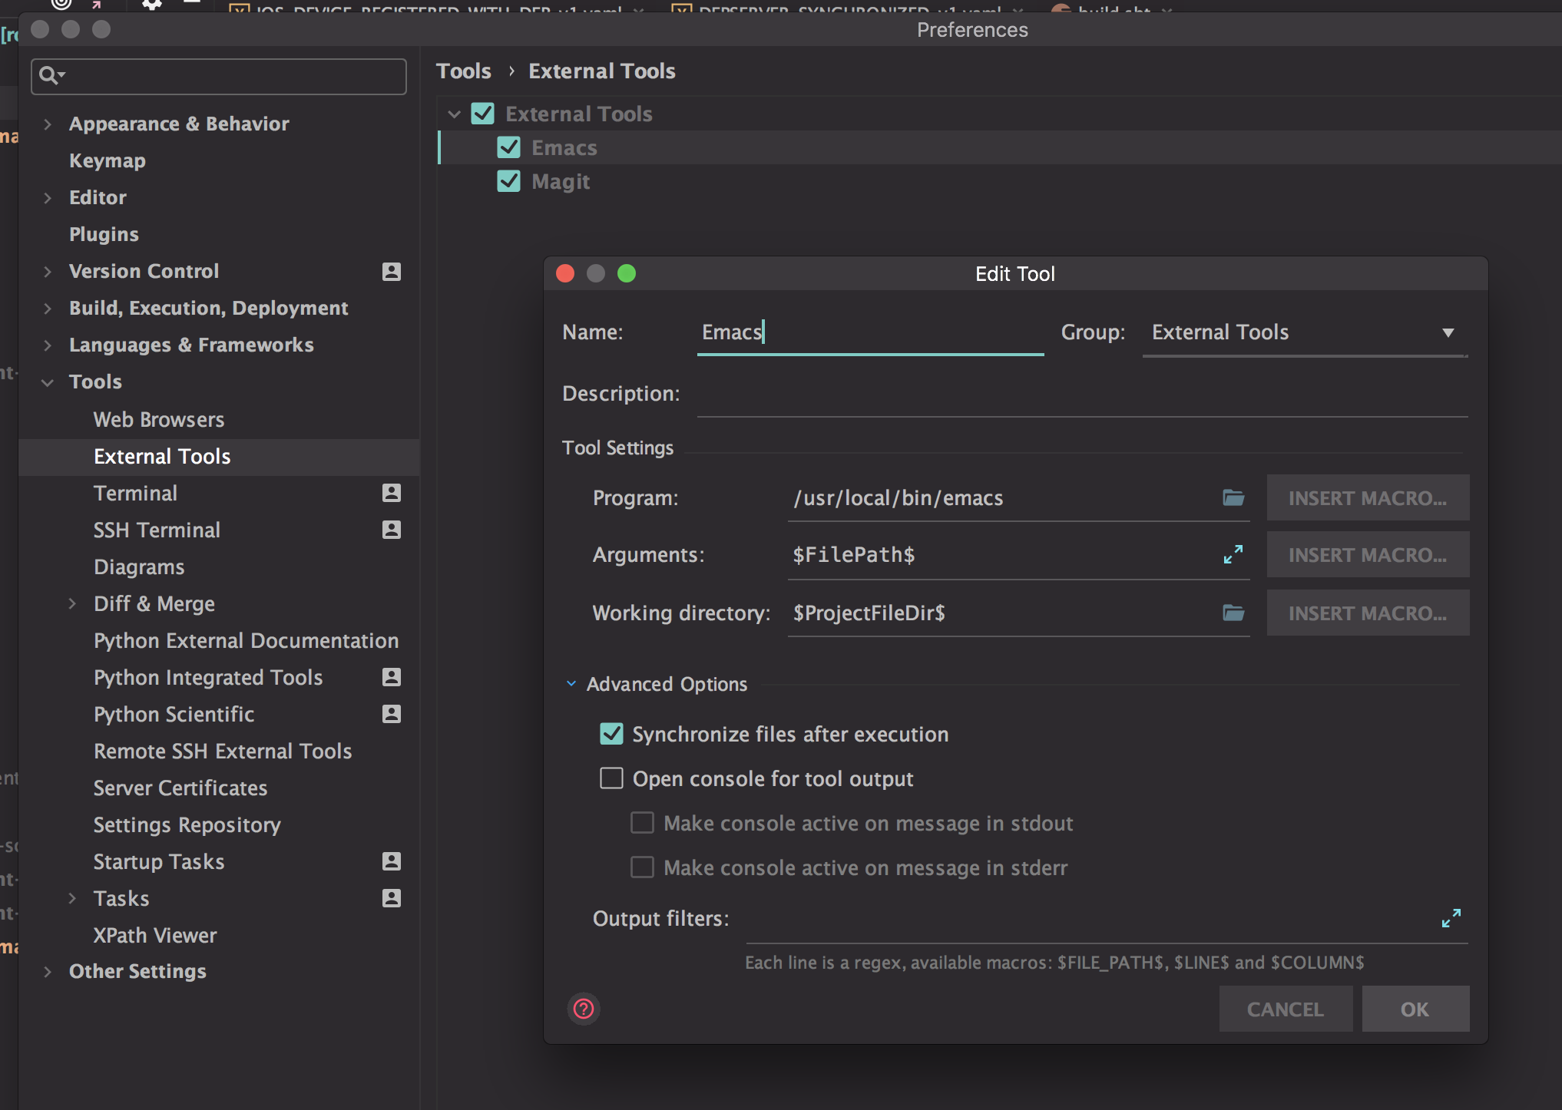
Task: Click the Description input field
Action: click(1081, 395)
